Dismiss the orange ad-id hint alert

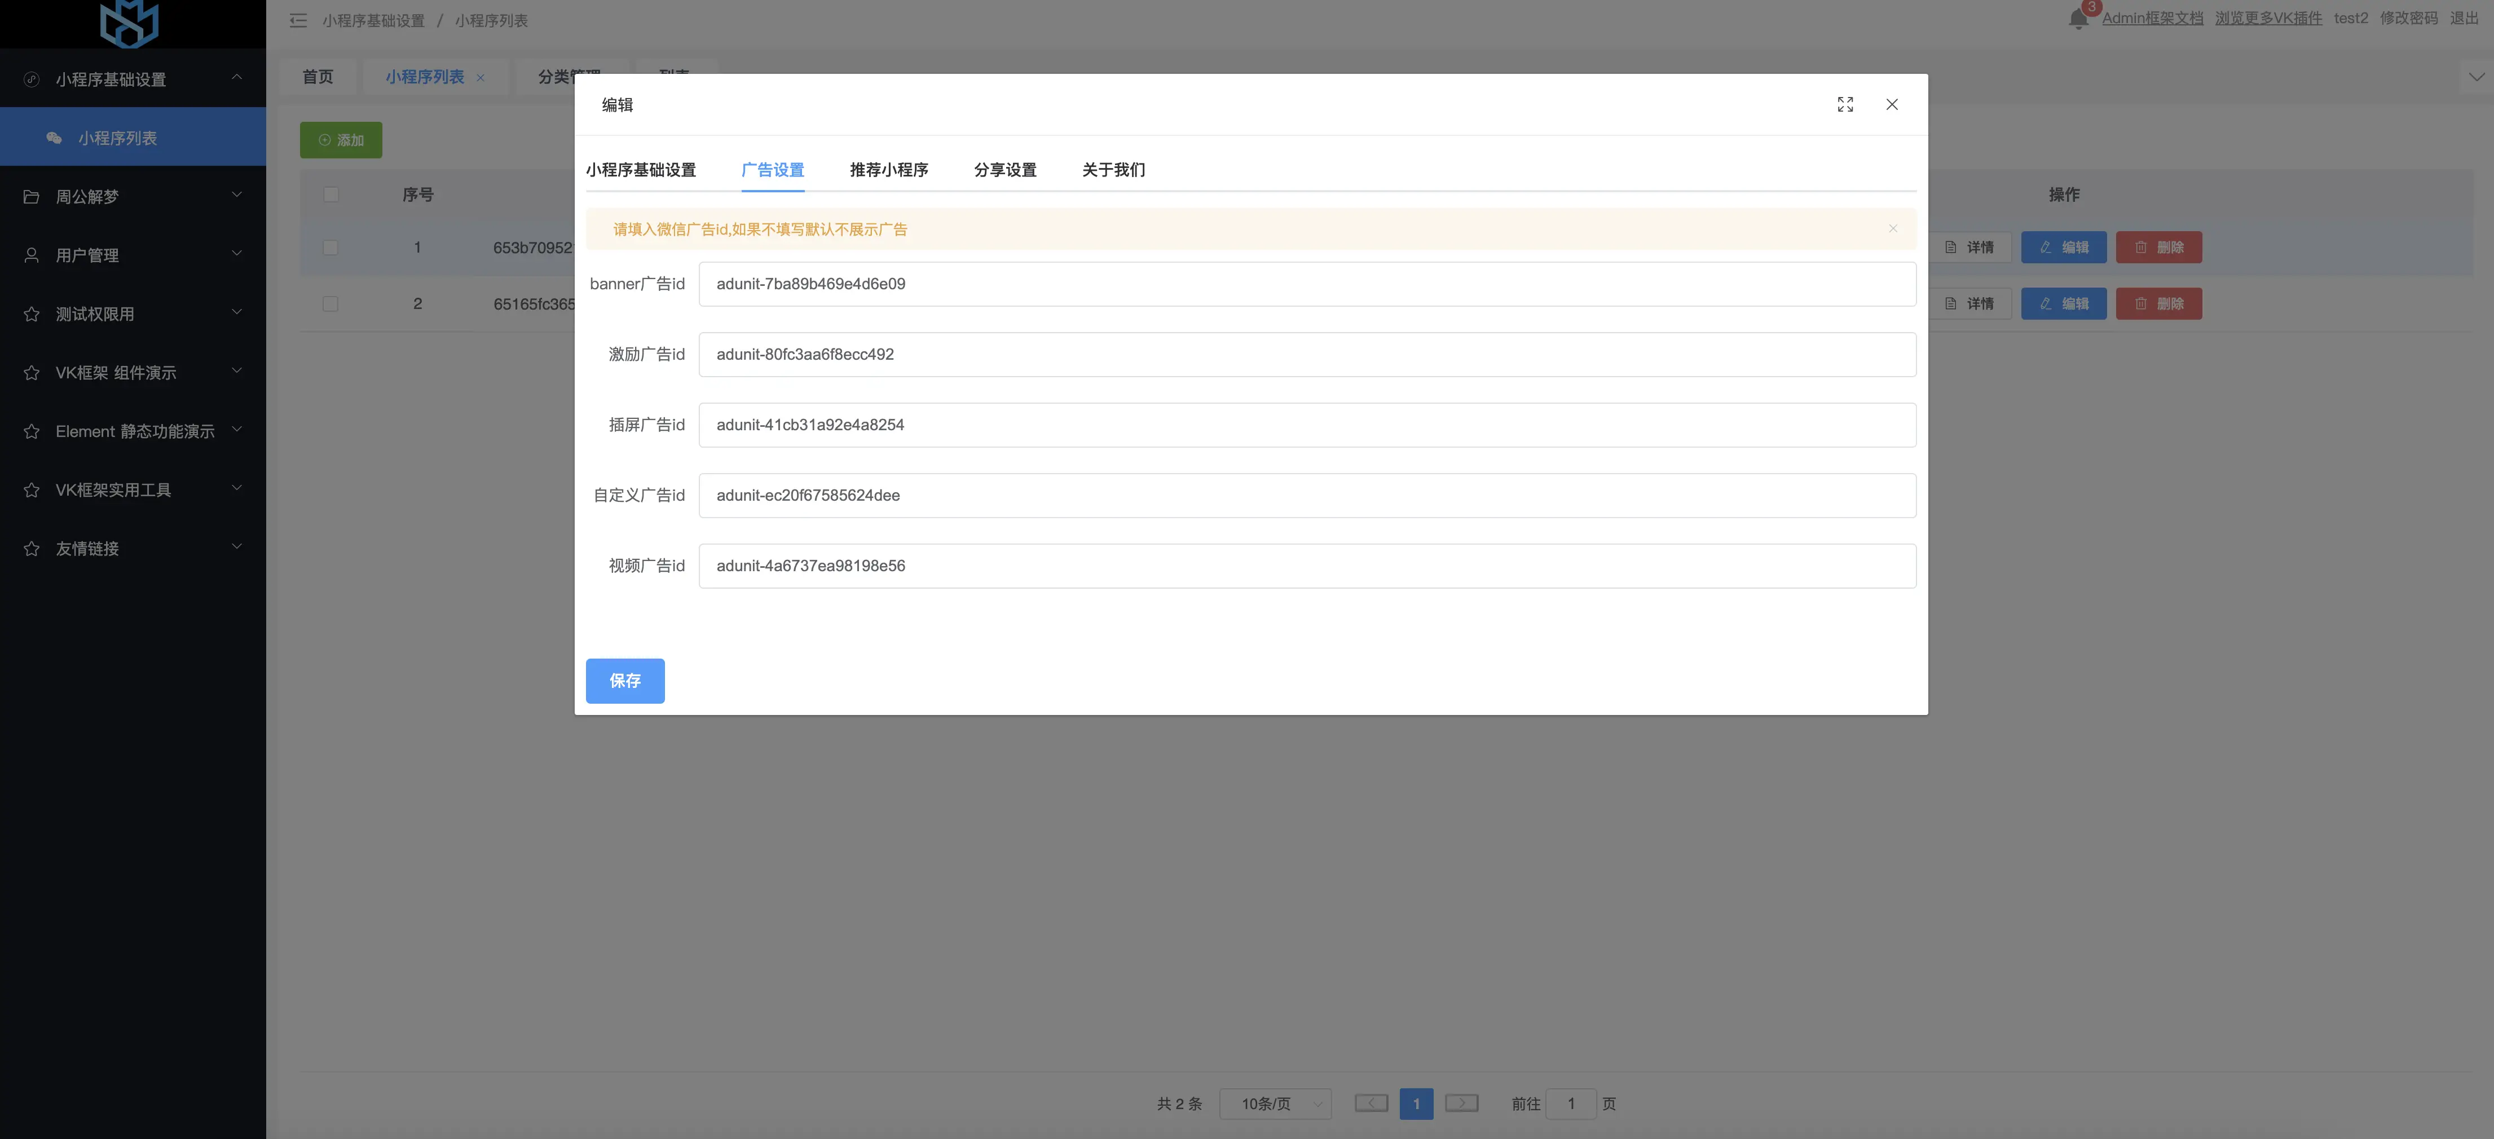tap(1893, 228)
